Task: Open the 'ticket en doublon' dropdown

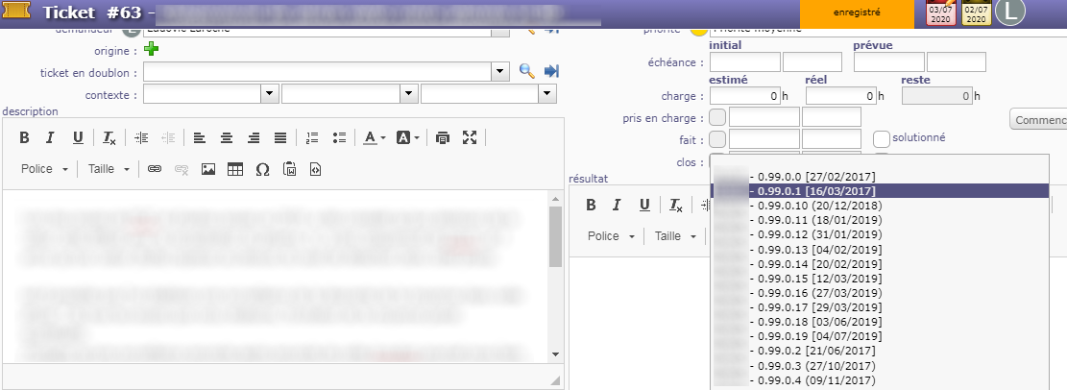Action: [x=500, y=71]
